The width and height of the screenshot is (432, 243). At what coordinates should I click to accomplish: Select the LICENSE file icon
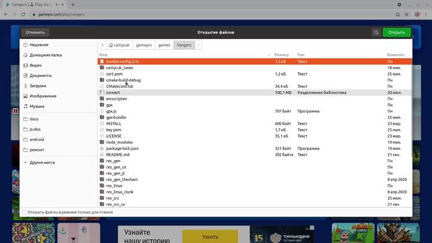click(x=102, y=136)
